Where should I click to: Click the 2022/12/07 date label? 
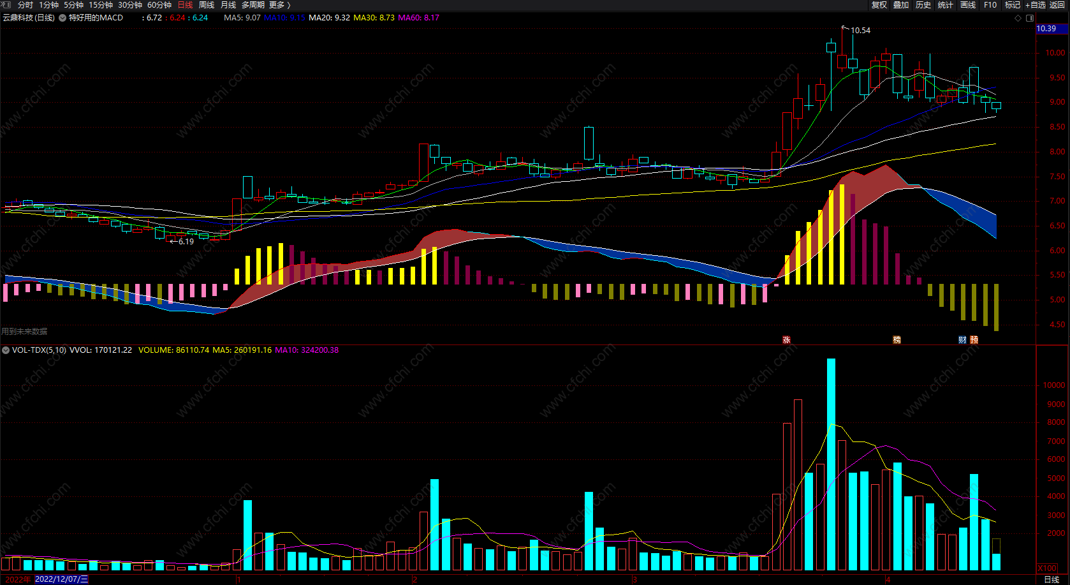click(x=61, y=579)
